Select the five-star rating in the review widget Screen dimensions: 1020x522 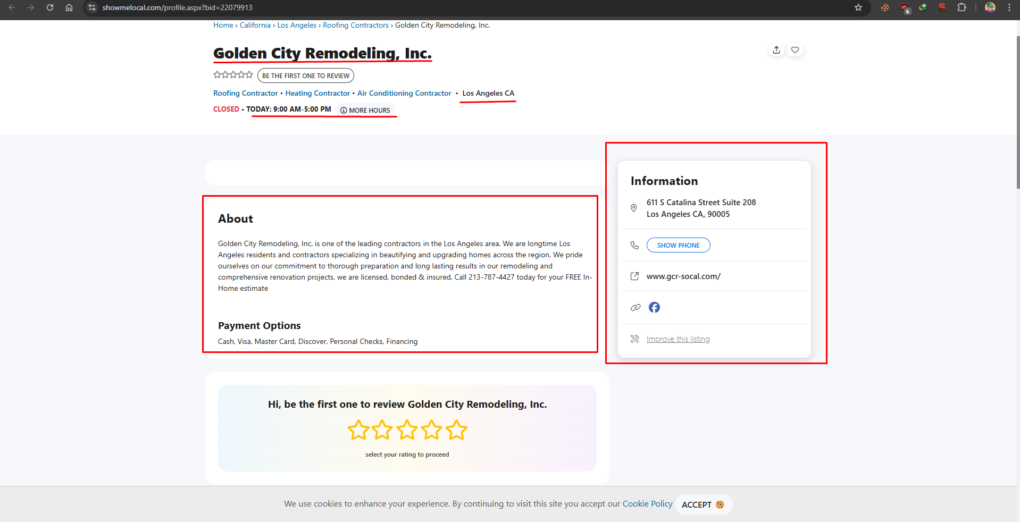click(x=456, y=430)
